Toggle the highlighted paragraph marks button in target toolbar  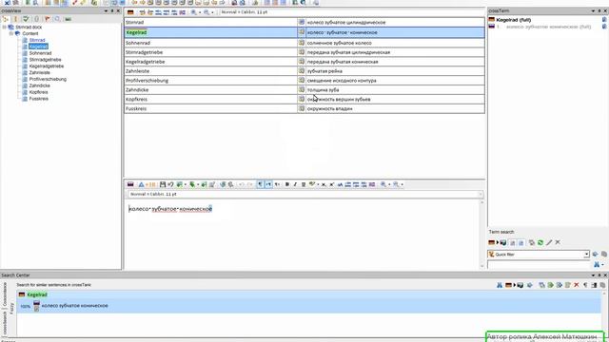(x=260, y=184)
